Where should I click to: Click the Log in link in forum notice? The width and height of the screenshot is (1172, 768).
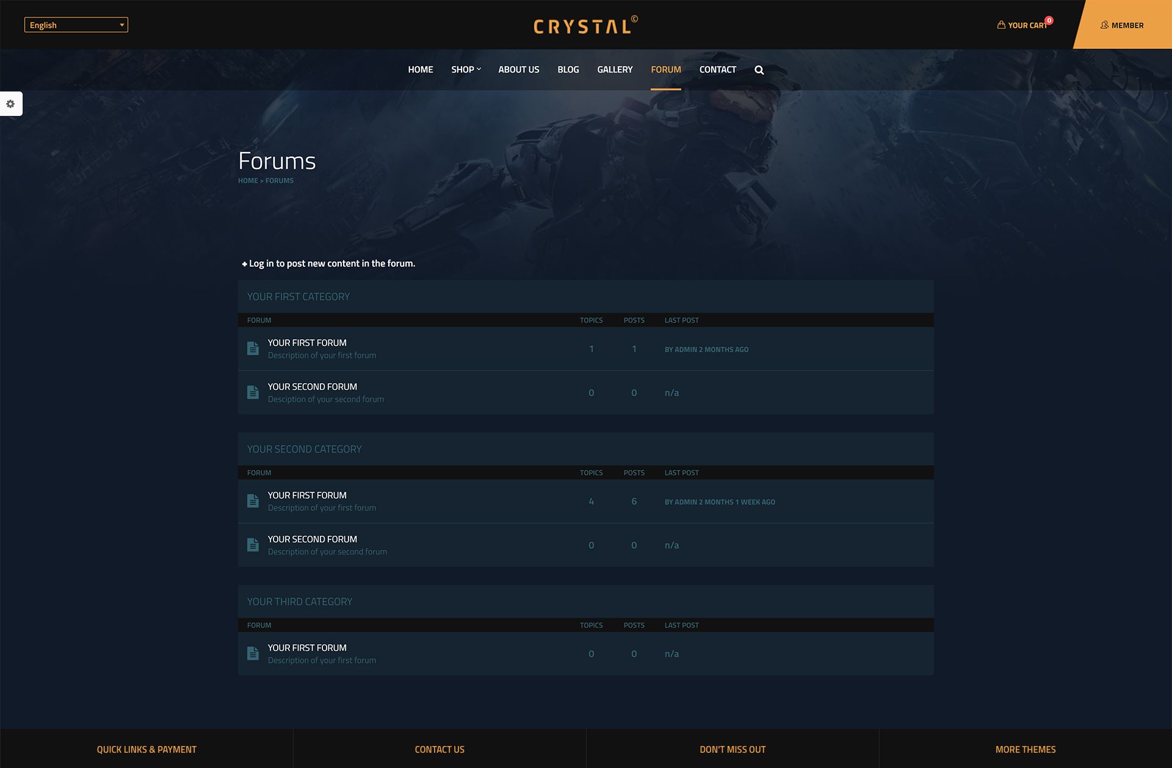click(x=260, y=263)
